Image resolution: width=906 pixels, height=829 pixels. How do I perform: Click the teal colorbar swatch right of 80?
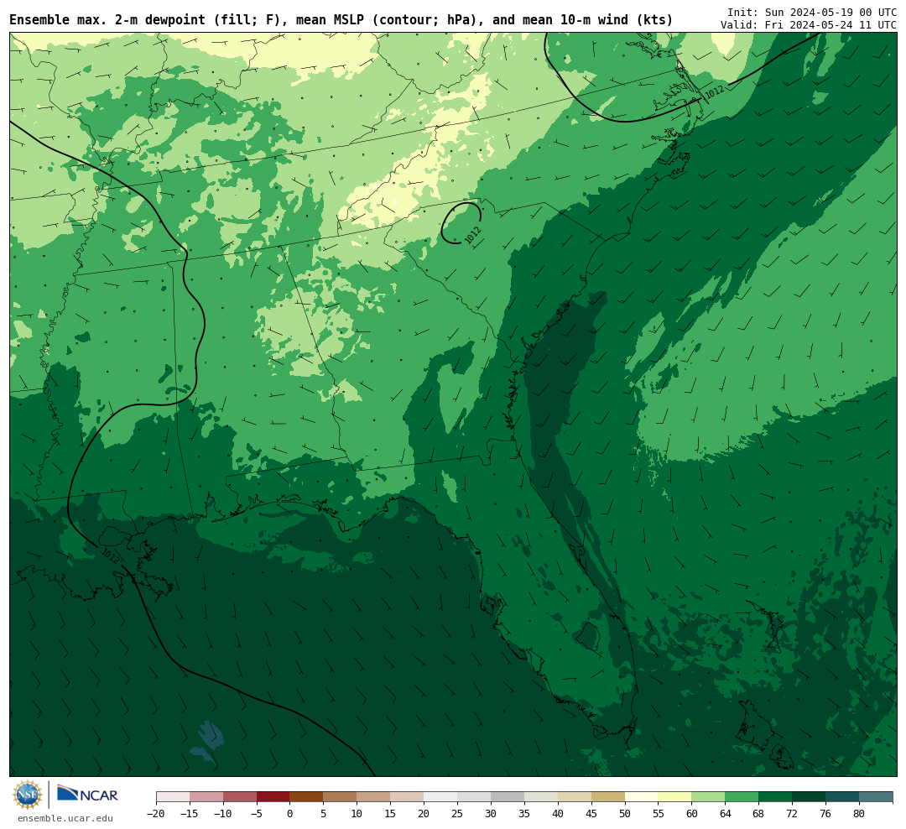(x=876, y=797)
